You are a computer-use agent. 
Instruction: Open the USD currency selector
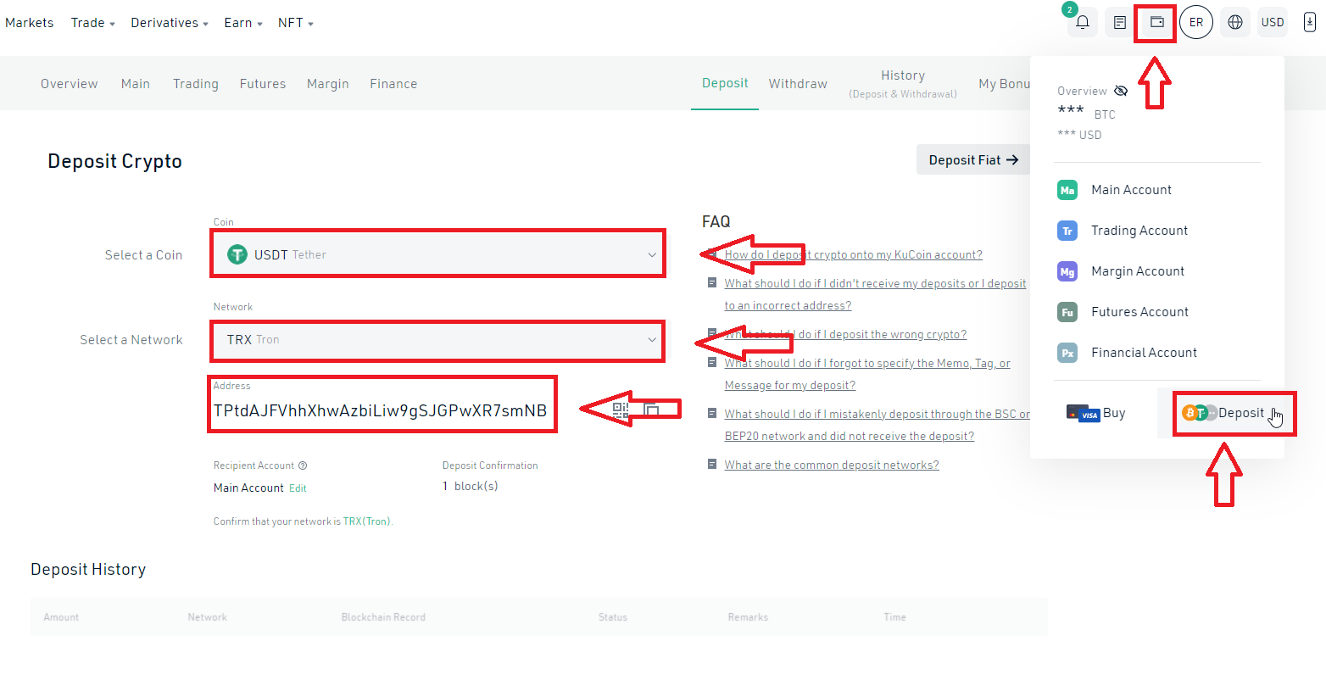click(1273, 23)
